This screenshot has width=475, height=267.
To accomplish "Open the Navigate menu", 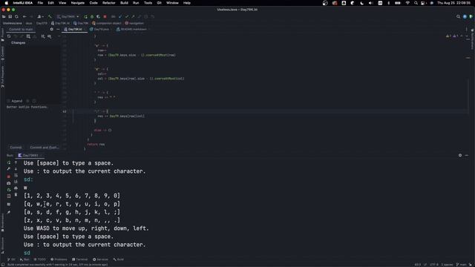I will [x=77, y=3].
